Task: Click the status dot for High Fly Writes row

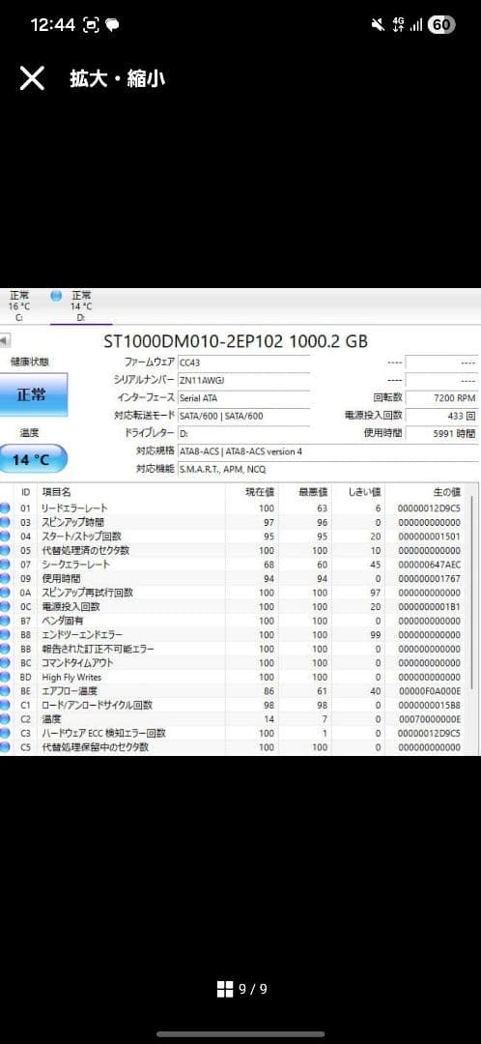Action: tap(6, 677)
